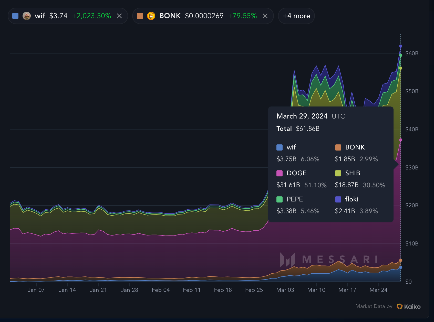Click the BONK coin logo icon
434x322 pixels.
pyautogui.click(x=151, y=16)
